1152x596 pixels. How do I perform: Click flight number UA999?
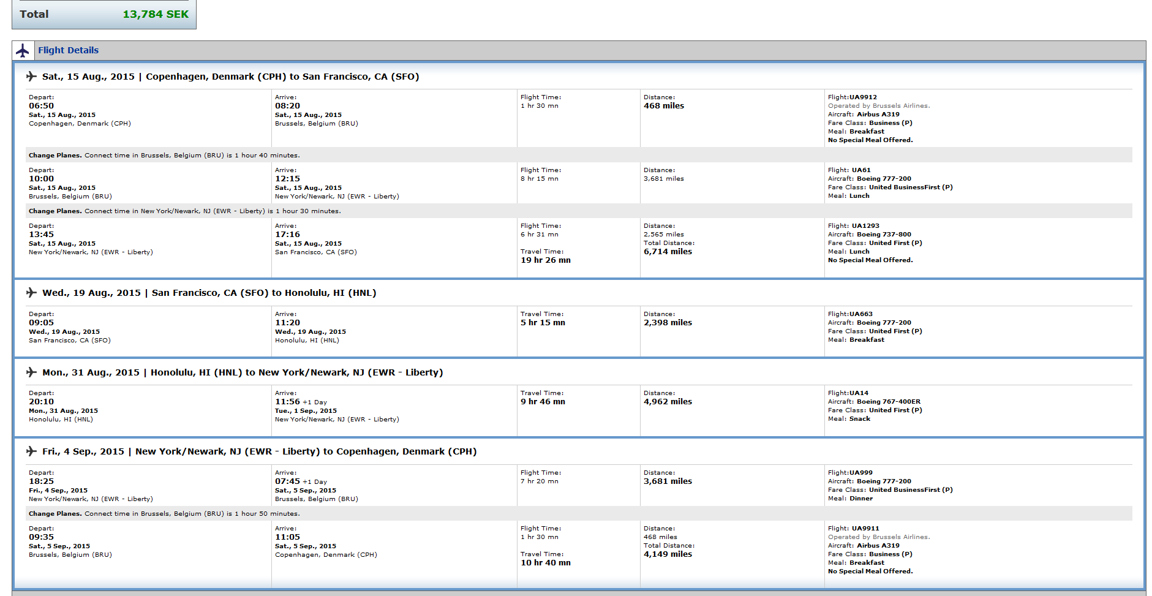click(860, 472)
